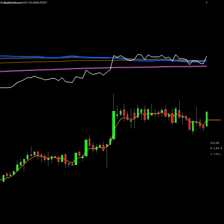Click the tall green breakout candle mid-chart

click(114, 125)
